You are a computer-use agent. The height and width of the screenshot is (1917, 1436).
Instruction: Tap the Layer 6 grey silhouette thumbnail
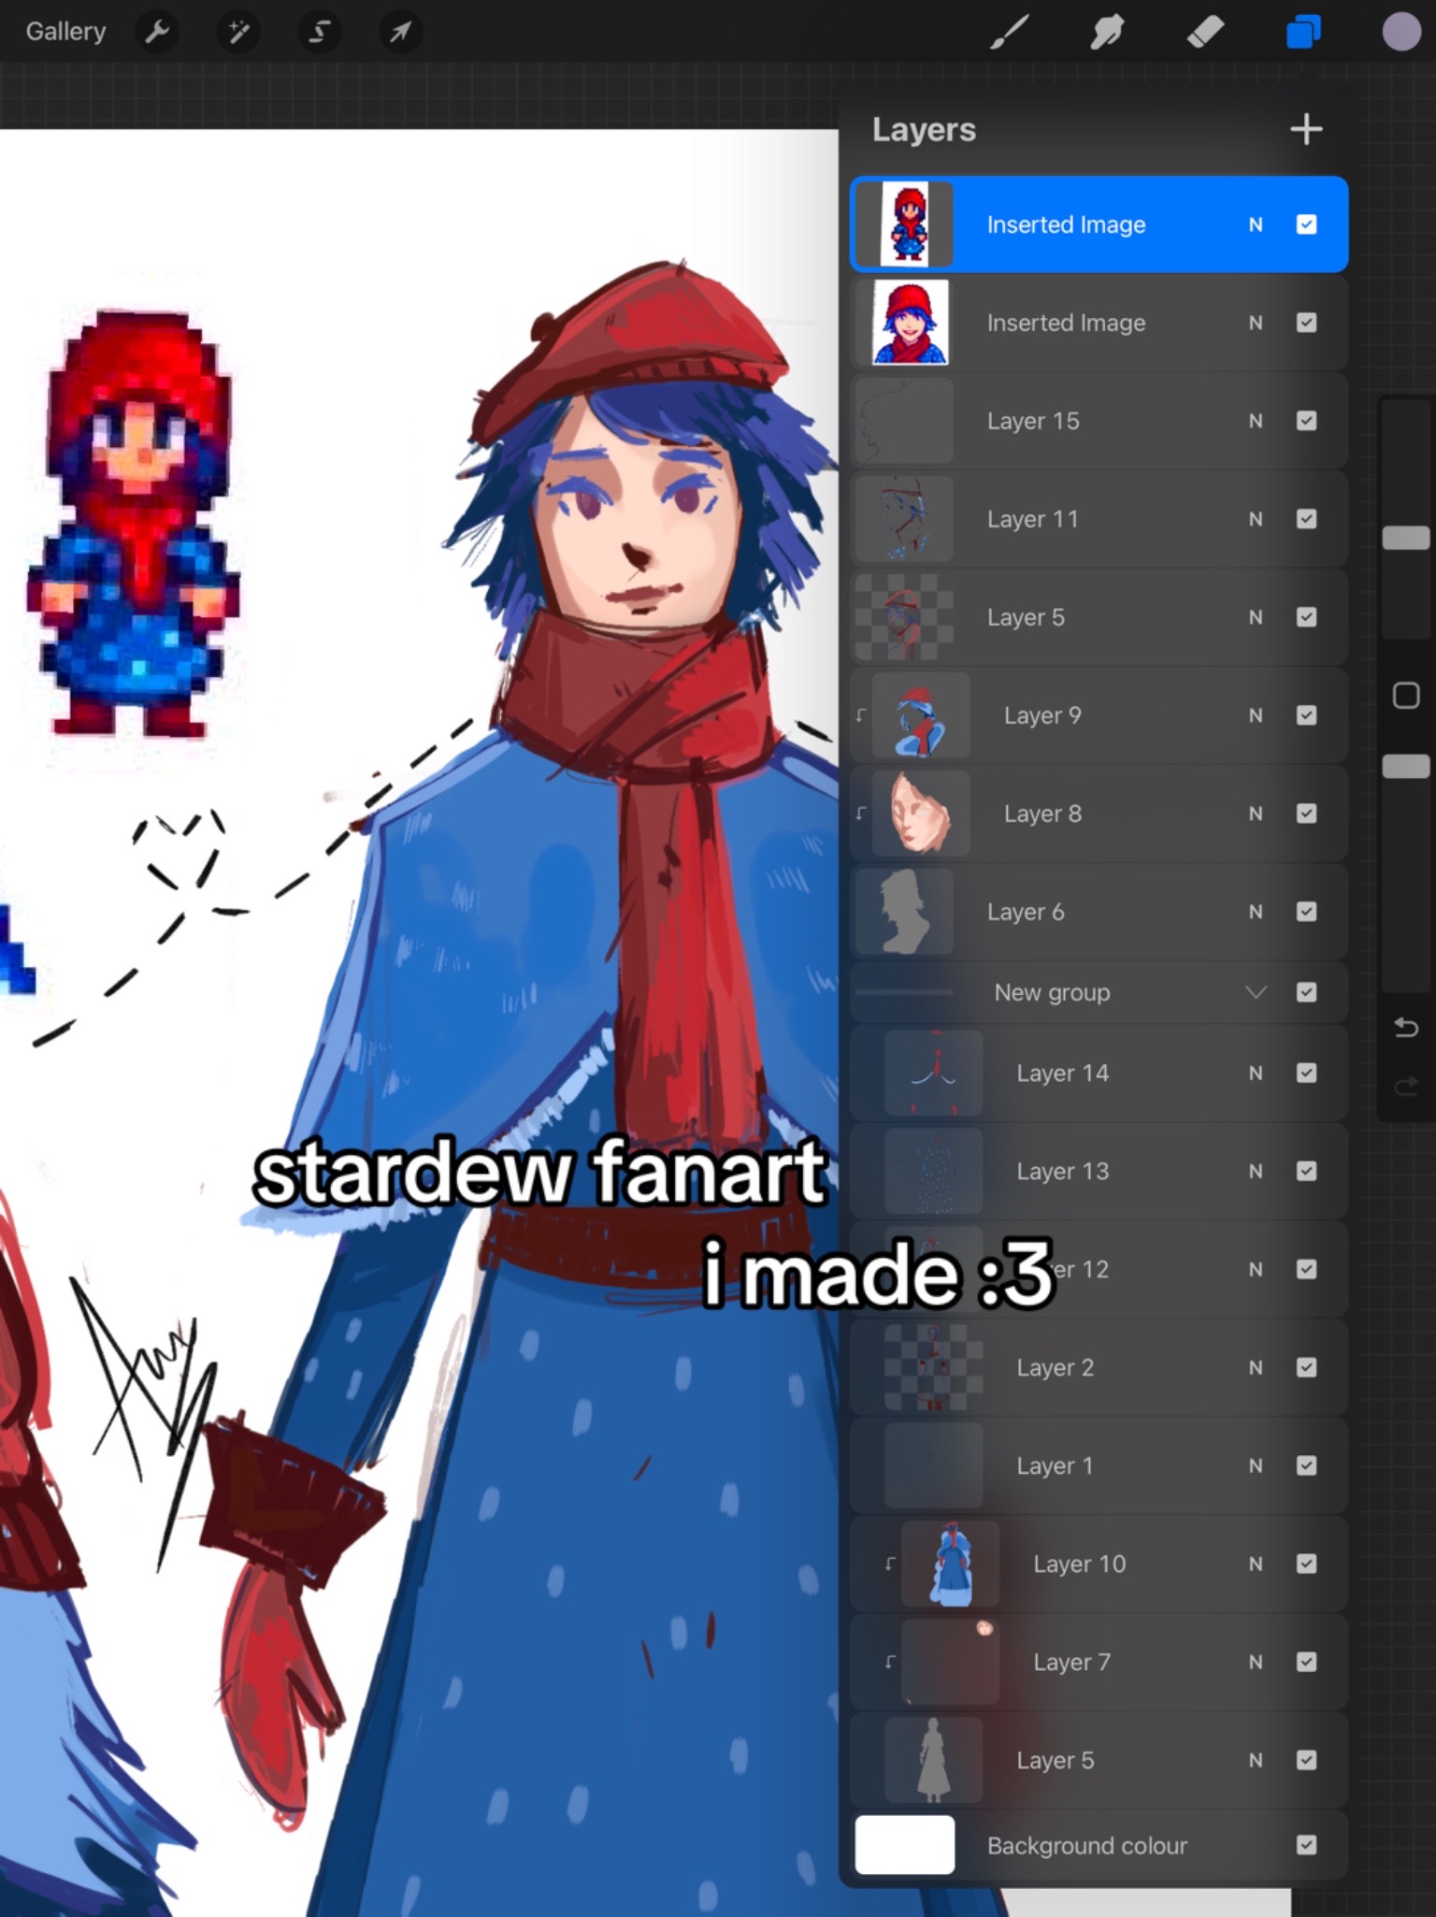click(x=904, y=912)
